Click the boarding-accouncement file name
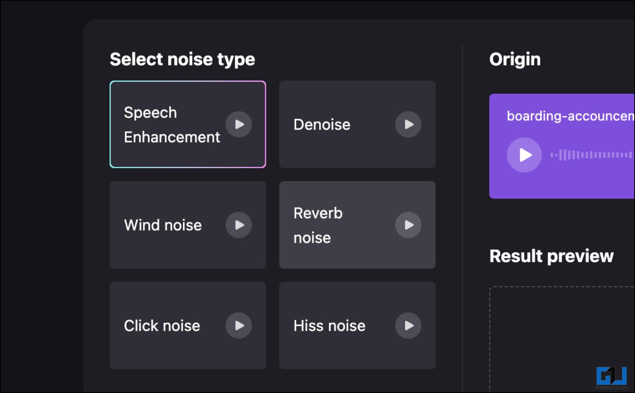 [570, 116]
